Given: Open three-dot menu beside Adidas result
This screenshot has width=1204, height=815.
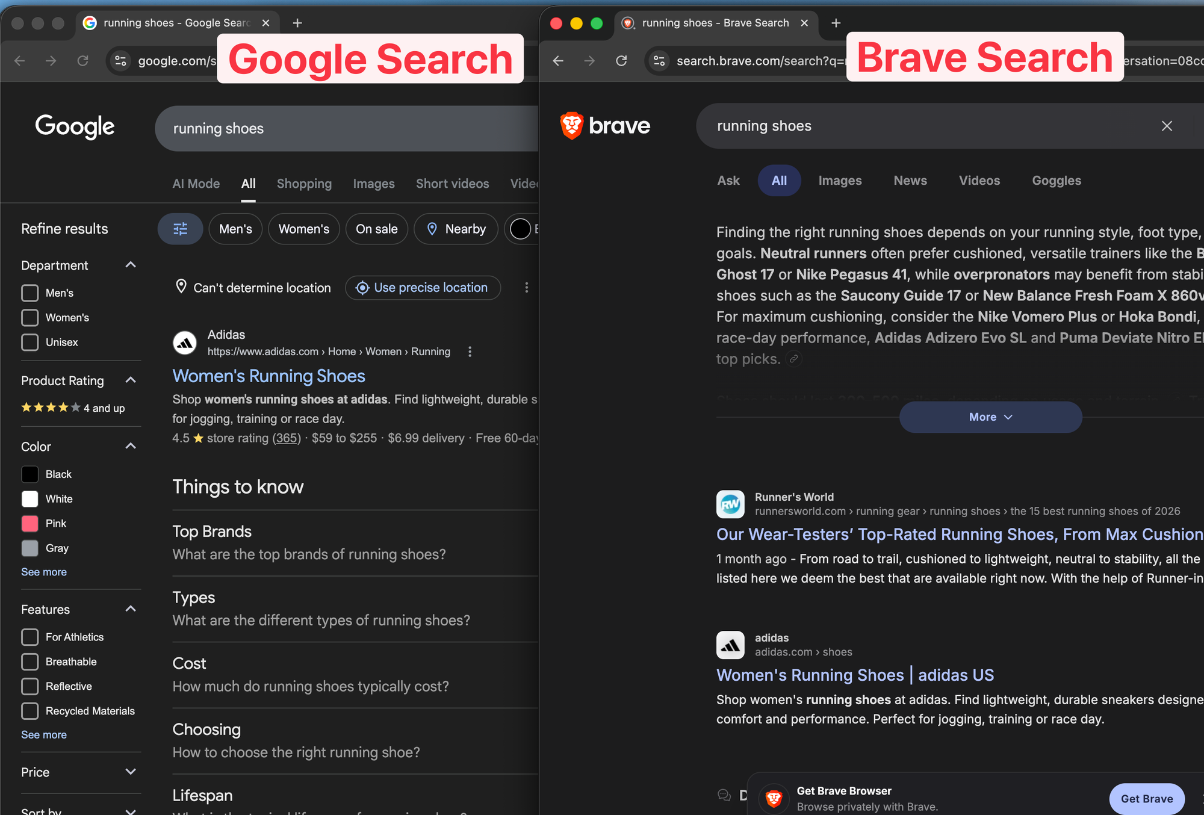Looking at the screenshot, I should pos(470,352).
